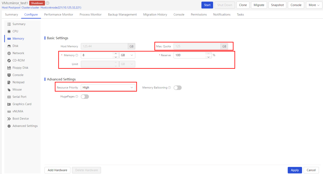Open the Memory unit GB dropdown
Viewport: 323px width, 174px height.
pyautogui.click(x=127, y=55)
